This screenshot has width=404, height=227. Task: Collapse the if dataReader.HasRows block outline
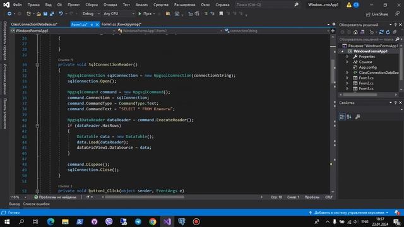tap(37, 126)
